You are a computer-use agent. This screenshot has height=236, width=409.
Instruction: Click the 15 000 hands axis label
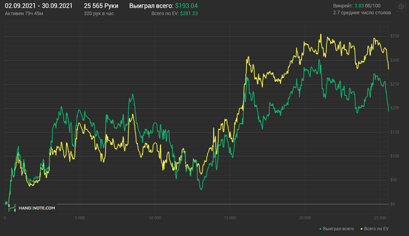point(230,218)
